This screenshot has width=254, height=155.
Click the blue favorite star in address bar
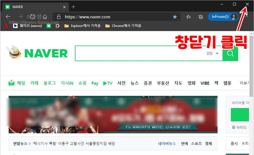click(x=175, y=17)
